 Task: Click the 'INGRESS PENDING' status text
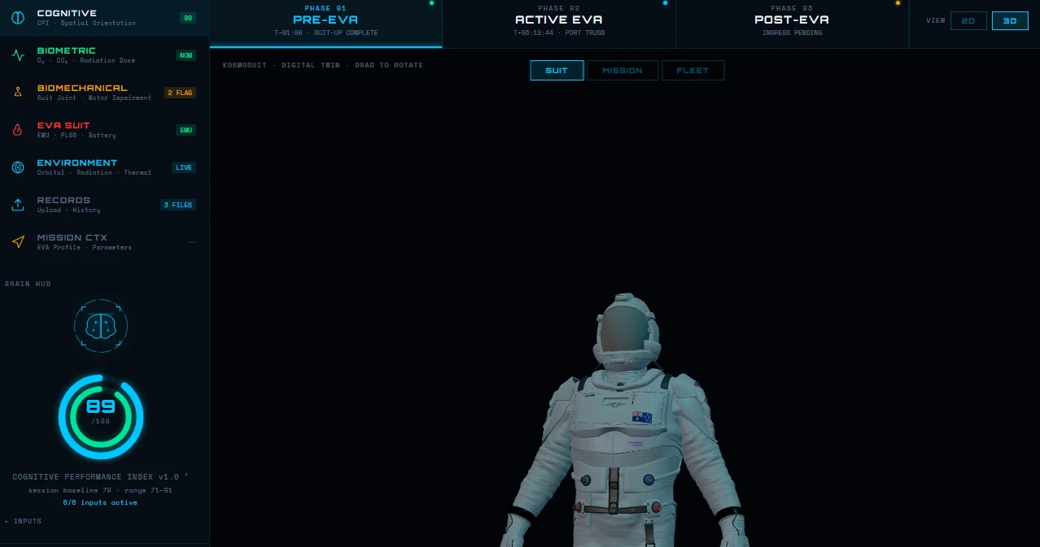click(x=792, y=33)
